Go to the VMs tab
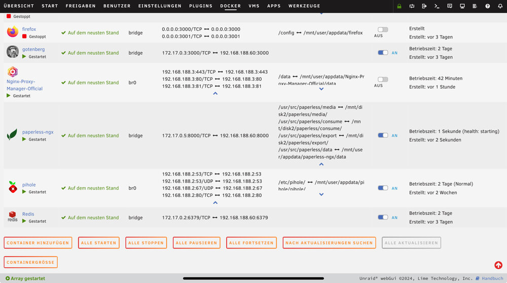 pyautogui.click(x=254, y=6)
